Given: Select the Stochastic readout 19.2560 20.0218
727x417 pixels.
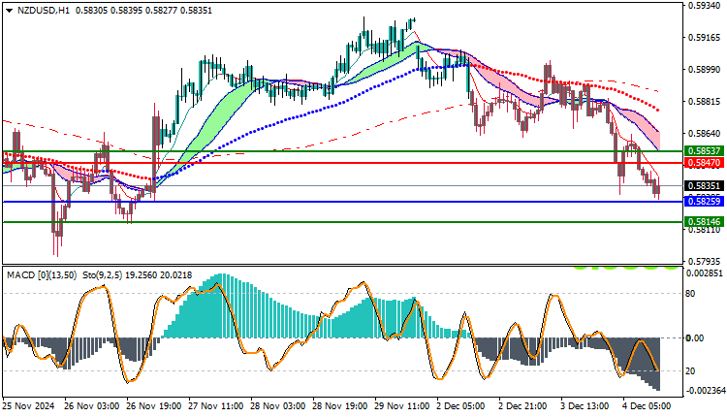Looking at the screenshot, I should 159,275.
